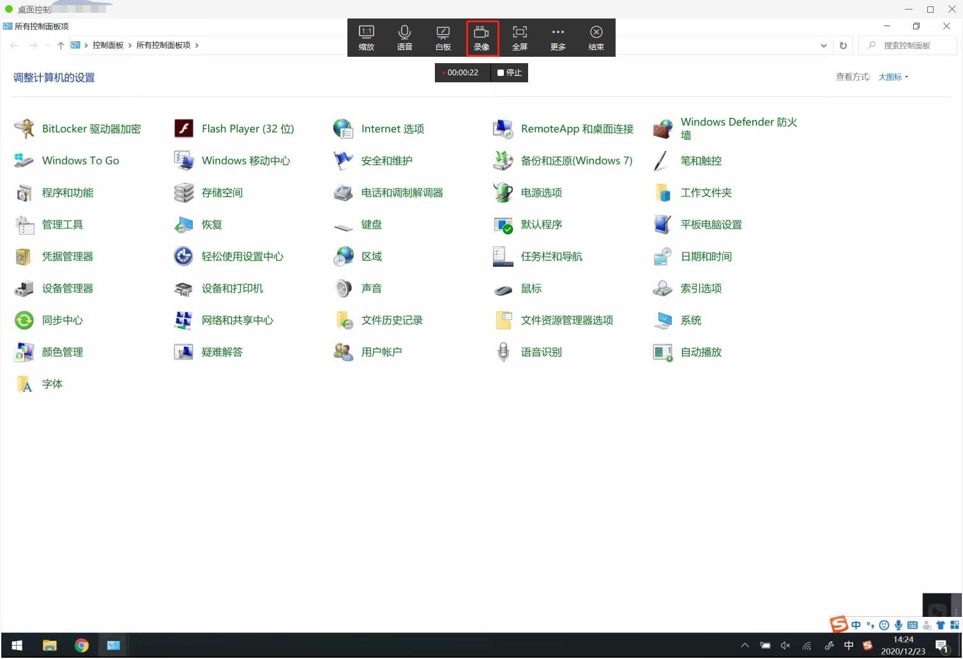Open the 管理工具 icon

tap(24, 225)
